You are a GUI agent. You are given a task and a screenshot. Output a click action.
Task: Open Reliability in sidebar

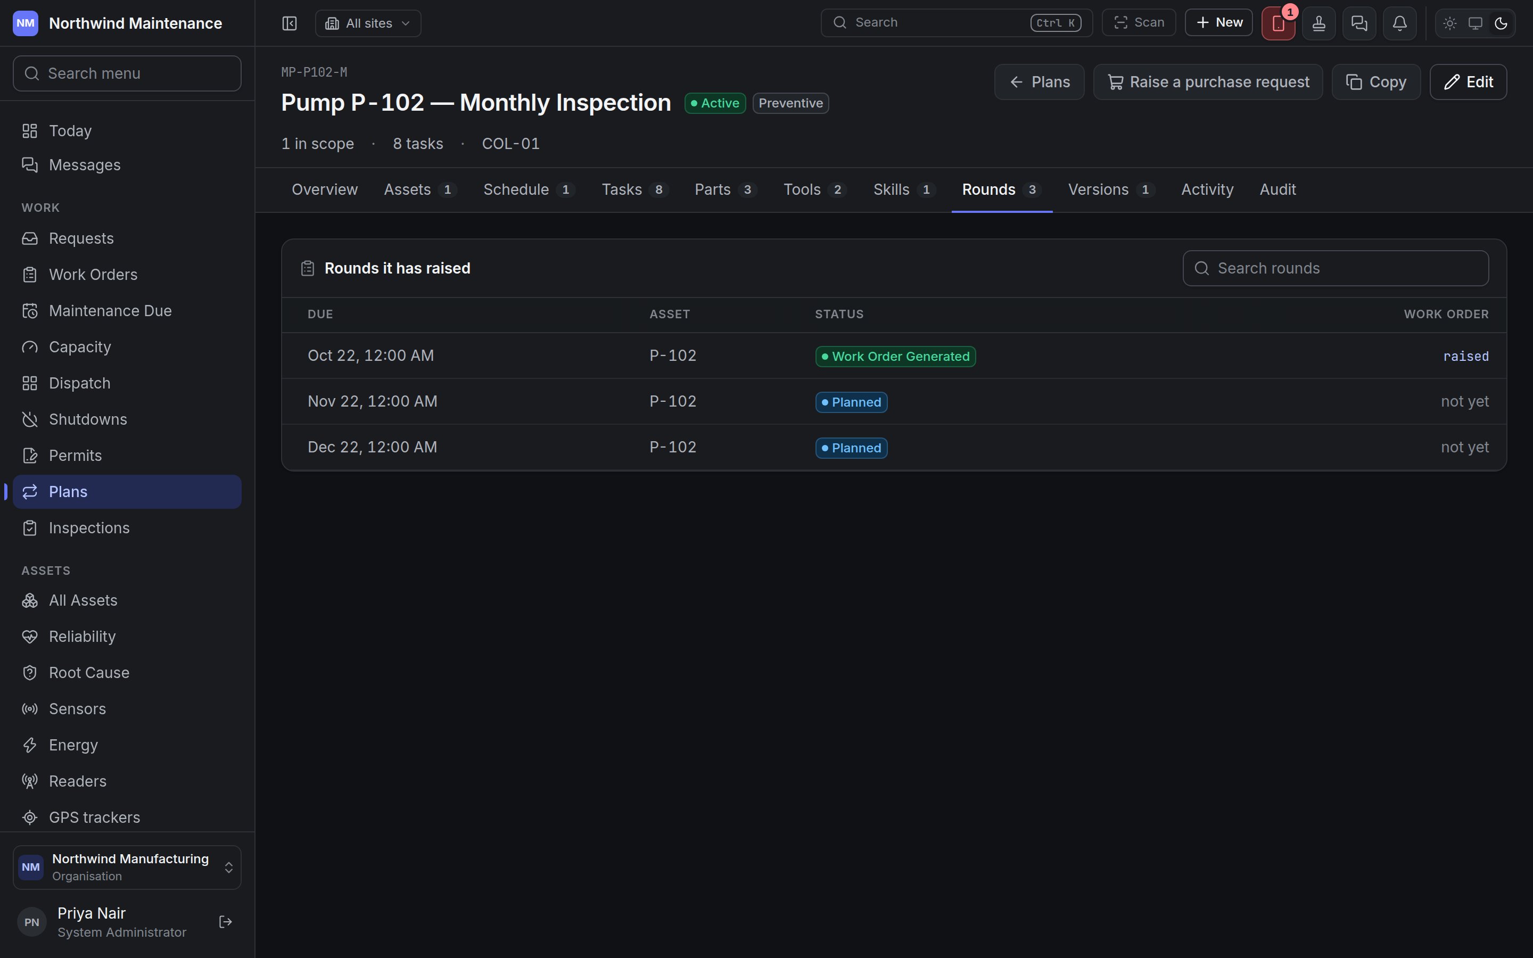click(127, 636)
